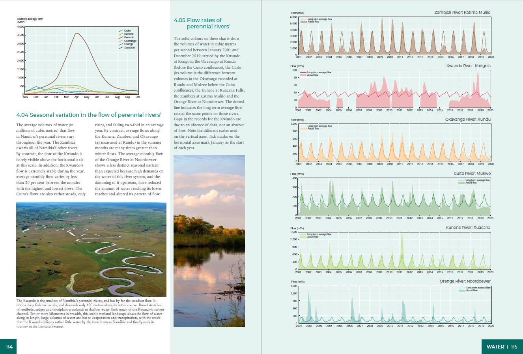Click the "Okavango River: Rundu" chart title

pos(468,119)
